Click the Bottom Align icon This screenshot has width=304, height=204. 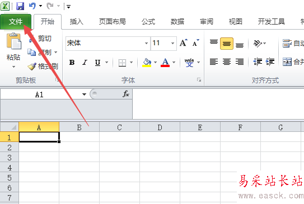click(240, 45)
